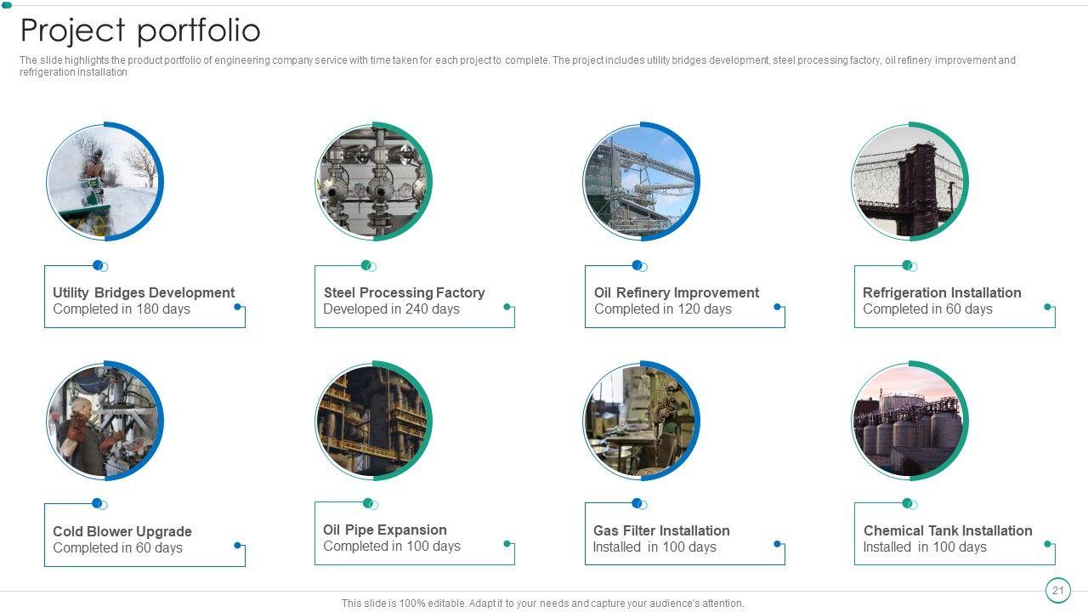Select the 'Oil Pipe Expansion' heading
The image size is (1088, 612).
[x=384, y=530]
